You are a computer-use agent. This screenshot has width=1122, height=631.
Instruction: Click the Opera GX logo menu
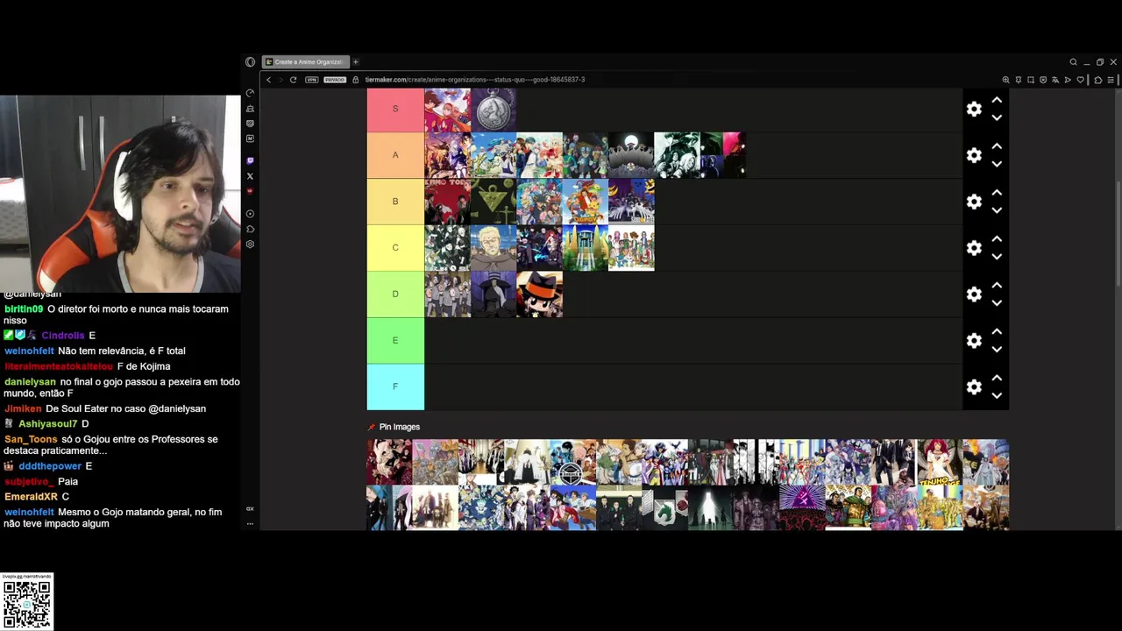point(250,62)
